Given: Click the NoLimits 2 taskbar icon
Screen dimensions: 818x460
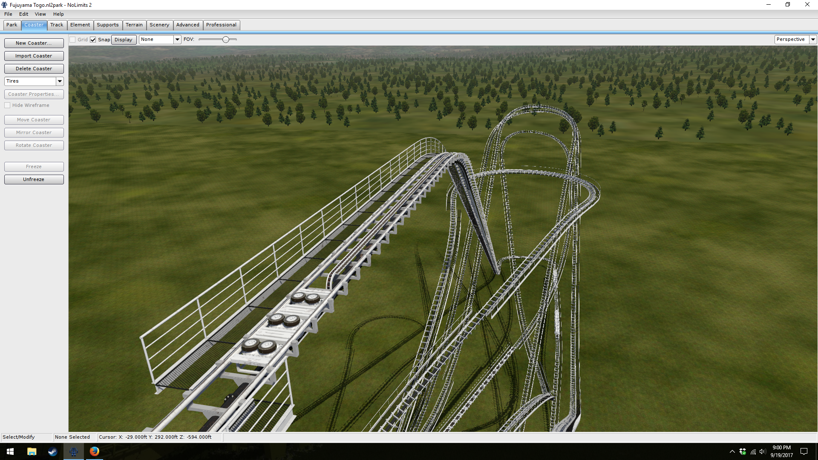Looking at the screenshot, I should pyautogui.click(x=73, y=451).
